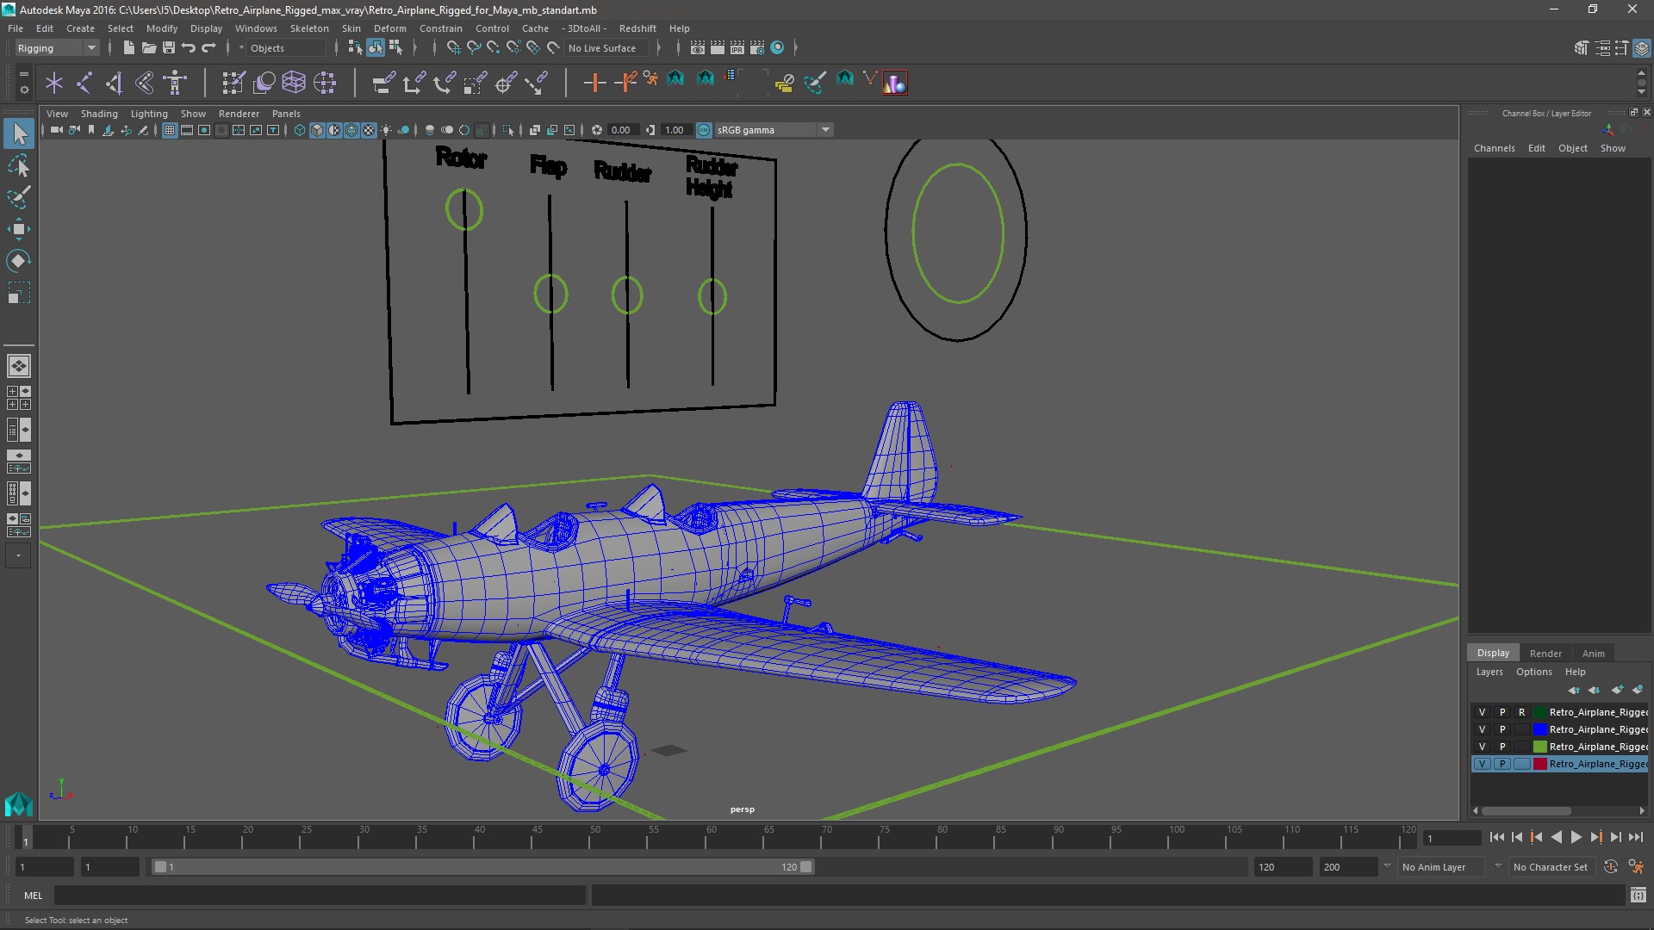Screen dimensions: 1654x930
Task: Open the No Anim Layer dropdown
Action: [x=1441, y=867]
